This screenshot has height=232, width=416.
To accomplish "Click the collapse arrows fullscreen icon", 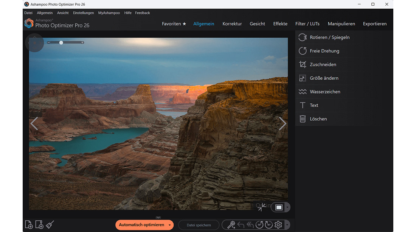I will pyautogui.click(x=262, y=207).
